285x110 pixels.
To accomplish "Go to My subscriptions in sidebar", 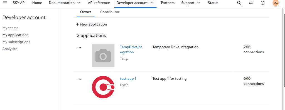I will click(16, 42).
